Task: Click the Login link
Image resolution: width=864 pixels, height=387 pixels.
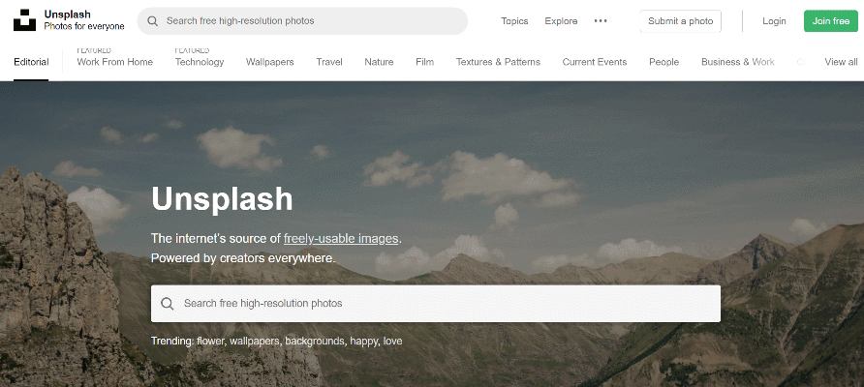Action: tap(774, 21)
